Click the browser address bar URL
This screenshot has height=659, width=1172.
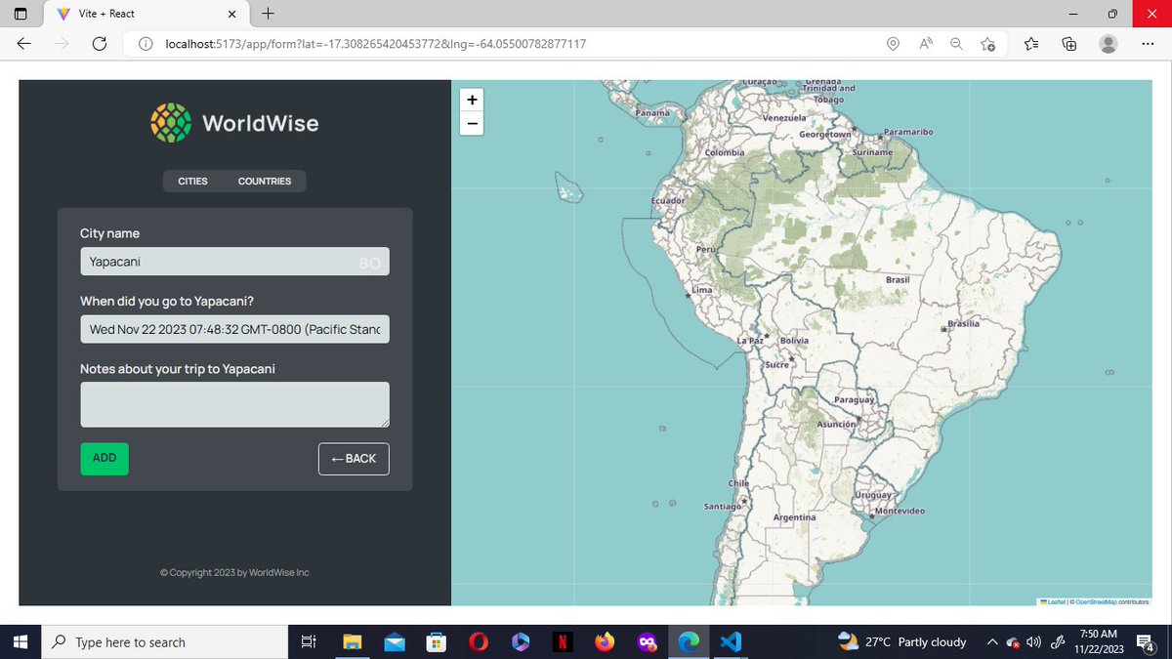tap(376, 43)
